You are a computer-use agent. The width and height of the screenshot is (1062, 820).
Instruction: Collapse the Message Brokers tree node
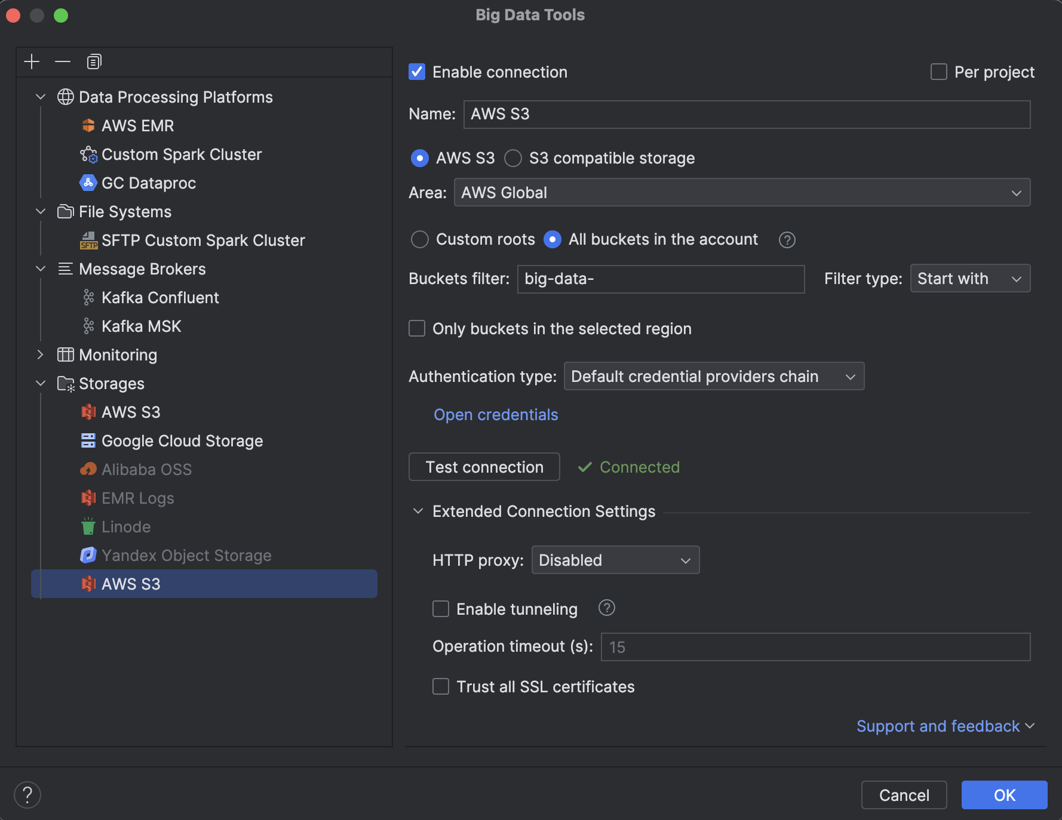click(x=40, y=269)
